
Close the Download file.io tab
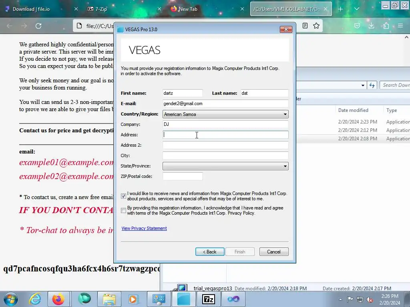point(76,9)
